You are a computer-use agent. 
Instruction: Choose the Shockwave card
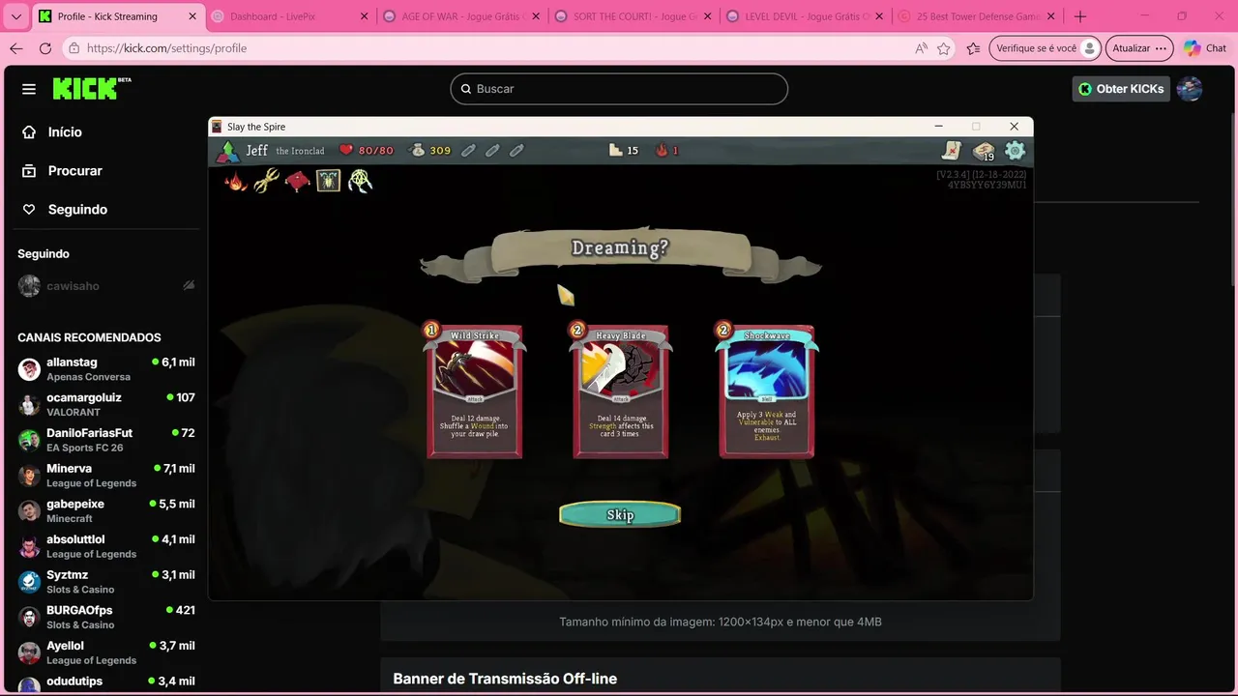pos(766,391)
